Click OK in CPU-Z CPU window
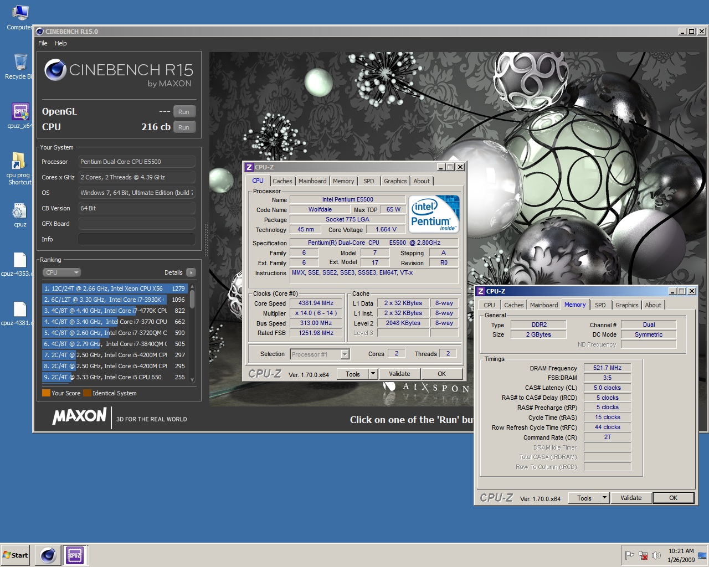This screenshot has height=567, width=709. (441, 374)
